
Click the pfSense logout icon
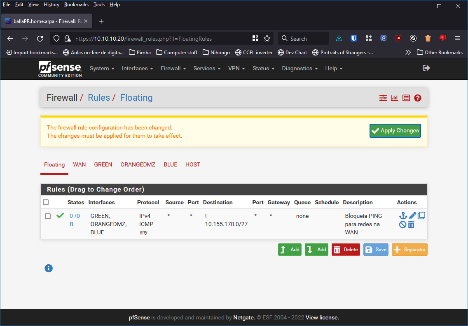tap(426, 68)
